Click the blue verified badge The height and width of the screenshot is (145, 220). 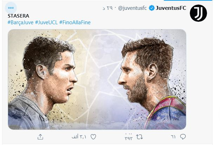pyautogui.click(x=152, y=8)
